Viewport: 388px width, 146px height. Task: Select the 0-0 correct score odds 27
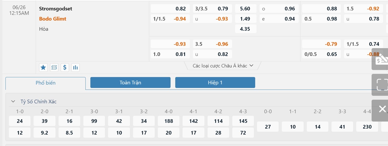268,127
